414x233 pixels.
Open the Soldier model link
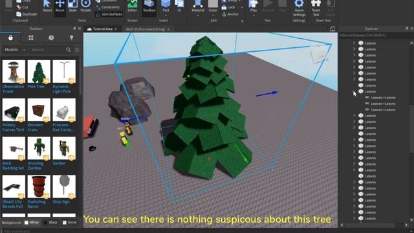(59, 163)
